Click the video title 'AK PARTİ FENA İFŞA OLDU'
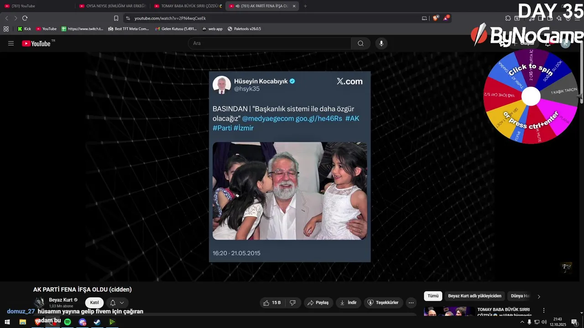584x328 pixels. (82, 289)
